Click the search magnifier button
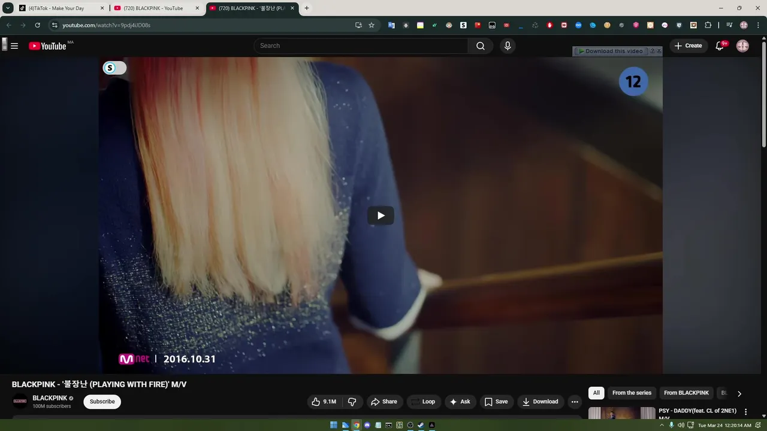The height and width of the screenshot is (431, 767). click(481, 46)
